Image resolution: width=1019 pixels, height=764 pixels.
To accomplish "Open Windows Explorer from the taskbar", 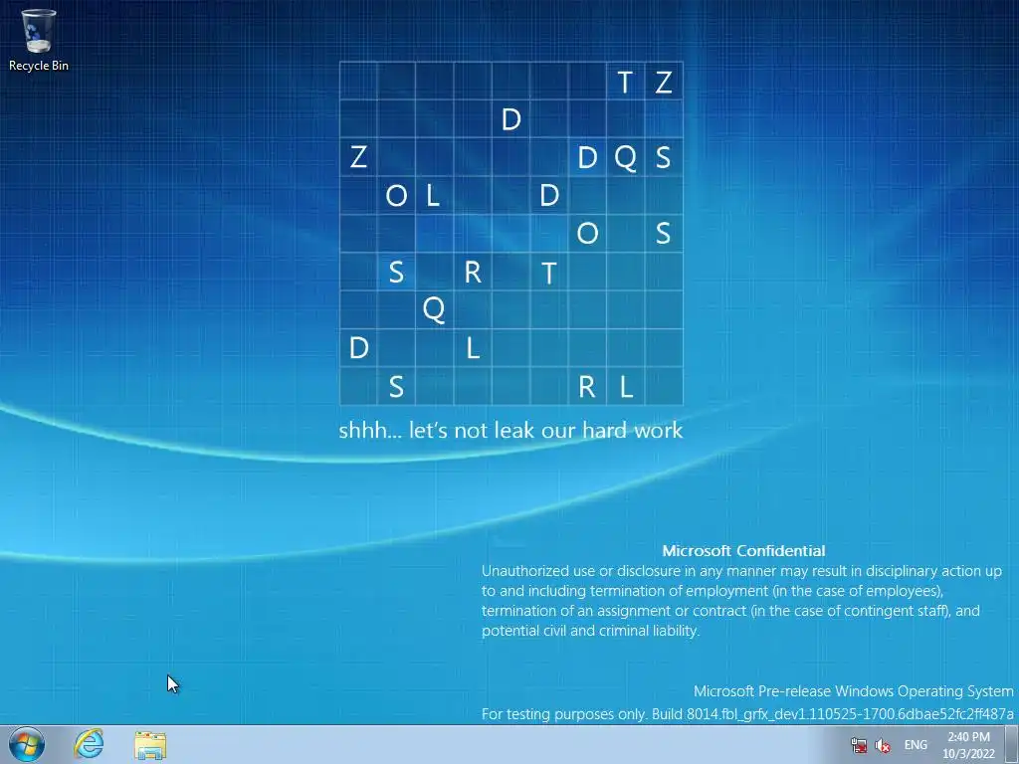I will [x=150, y=745].
